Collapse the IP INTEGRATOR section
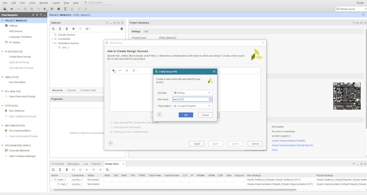The image size is (367, 195). [2, 52]
